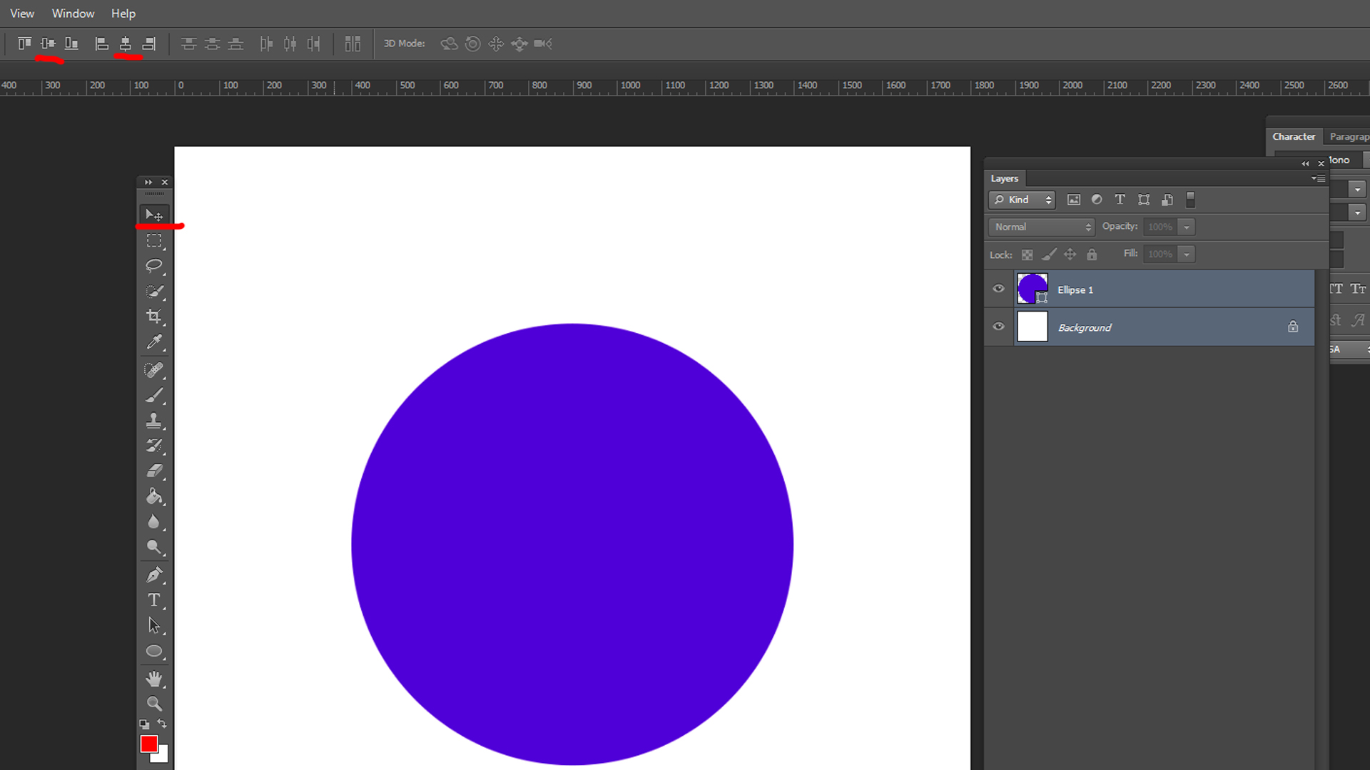Select the Lasso tool
The width and height of the screenshot is (1370, 770).
click(x=154, y=266)
